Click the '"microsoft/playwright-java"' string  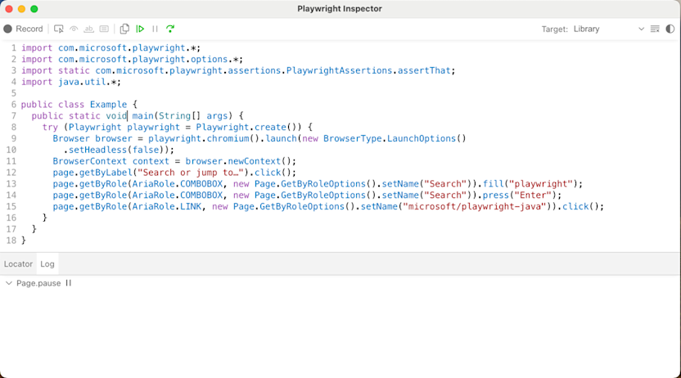pyautogui.click(x=475, y=206)
